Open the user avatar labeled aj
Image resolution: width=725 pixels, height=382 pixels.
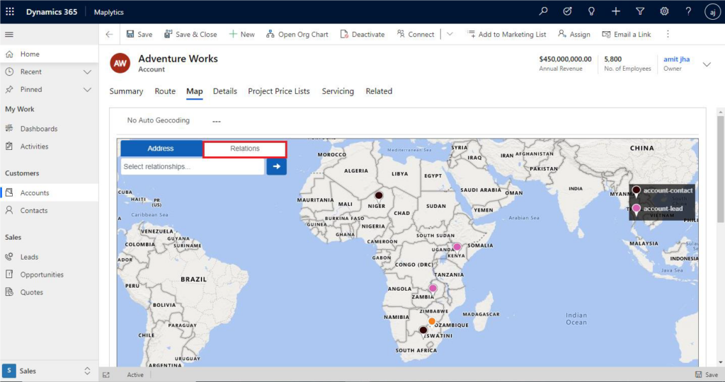point(712,12)
